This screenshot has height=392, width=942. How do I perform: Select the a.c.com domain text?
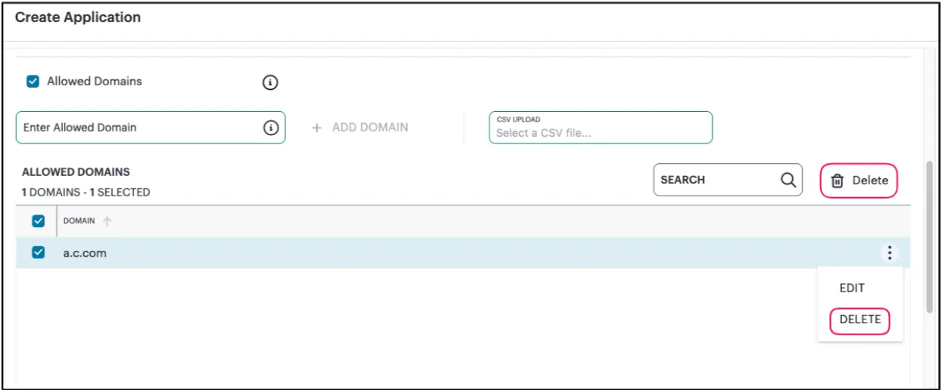click(85, 253)
